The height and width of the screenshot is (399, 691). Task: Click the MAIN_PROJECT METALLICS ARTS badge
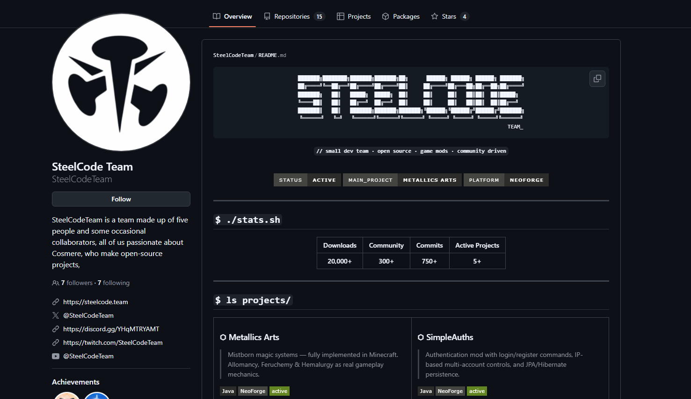click(402, 180)
